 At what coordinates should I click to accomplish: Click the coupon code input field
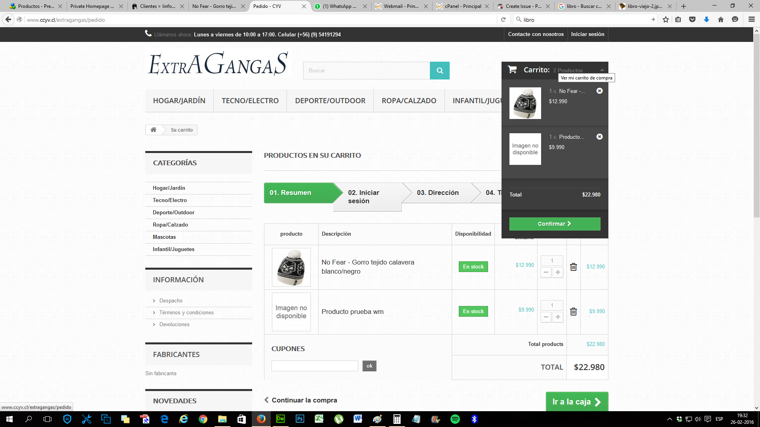pos(314,366)
